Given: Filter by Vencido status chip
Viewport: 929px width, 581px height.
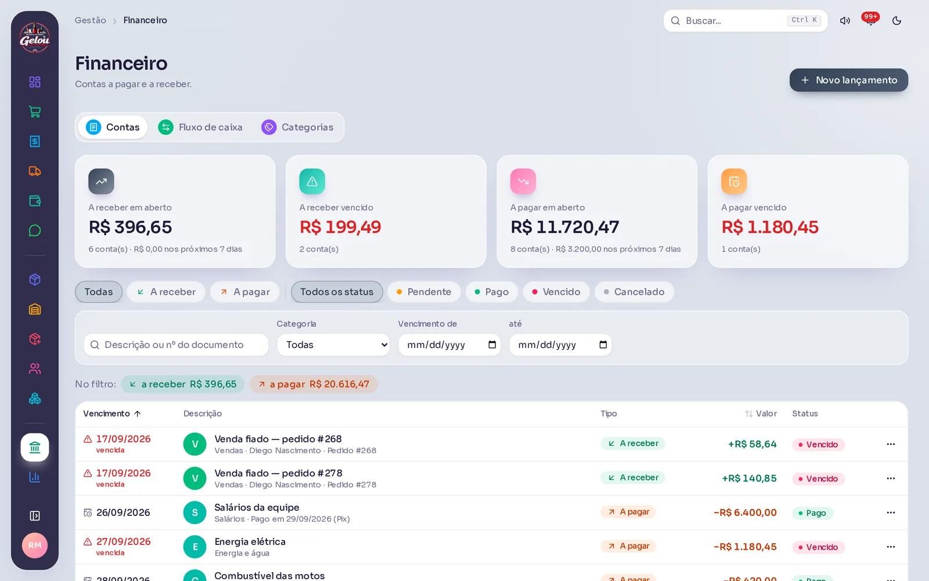Looking at the screenshot, I should 556,292.
